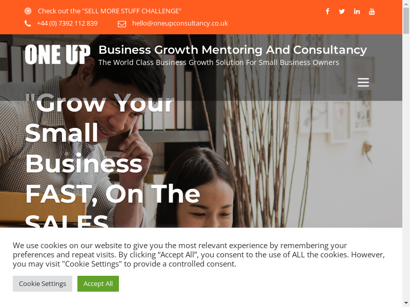Open the hamburger navigation menu

tap(363, 82)
